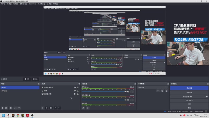The height and width of the screenshot is (118, 209).
Task: Click the 退出 button
Action: (189, 108)
